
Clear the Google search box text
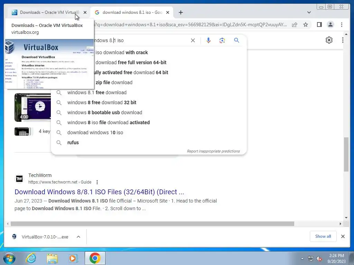pyautogui.click(x=193, y=40)
